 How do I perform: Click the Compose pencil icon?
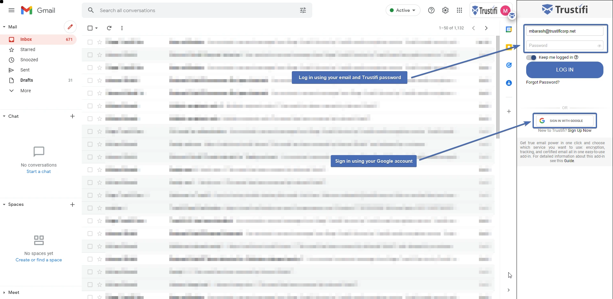[70, 27]
